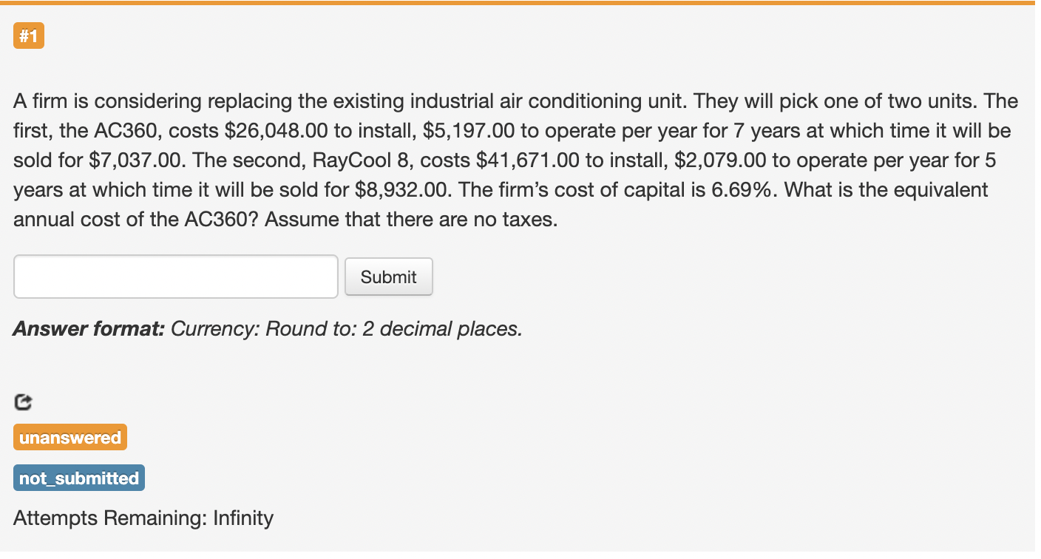1041x559 pixels.
Task: Select the Attempts Remaining: Infinity text
Action: 143,518
